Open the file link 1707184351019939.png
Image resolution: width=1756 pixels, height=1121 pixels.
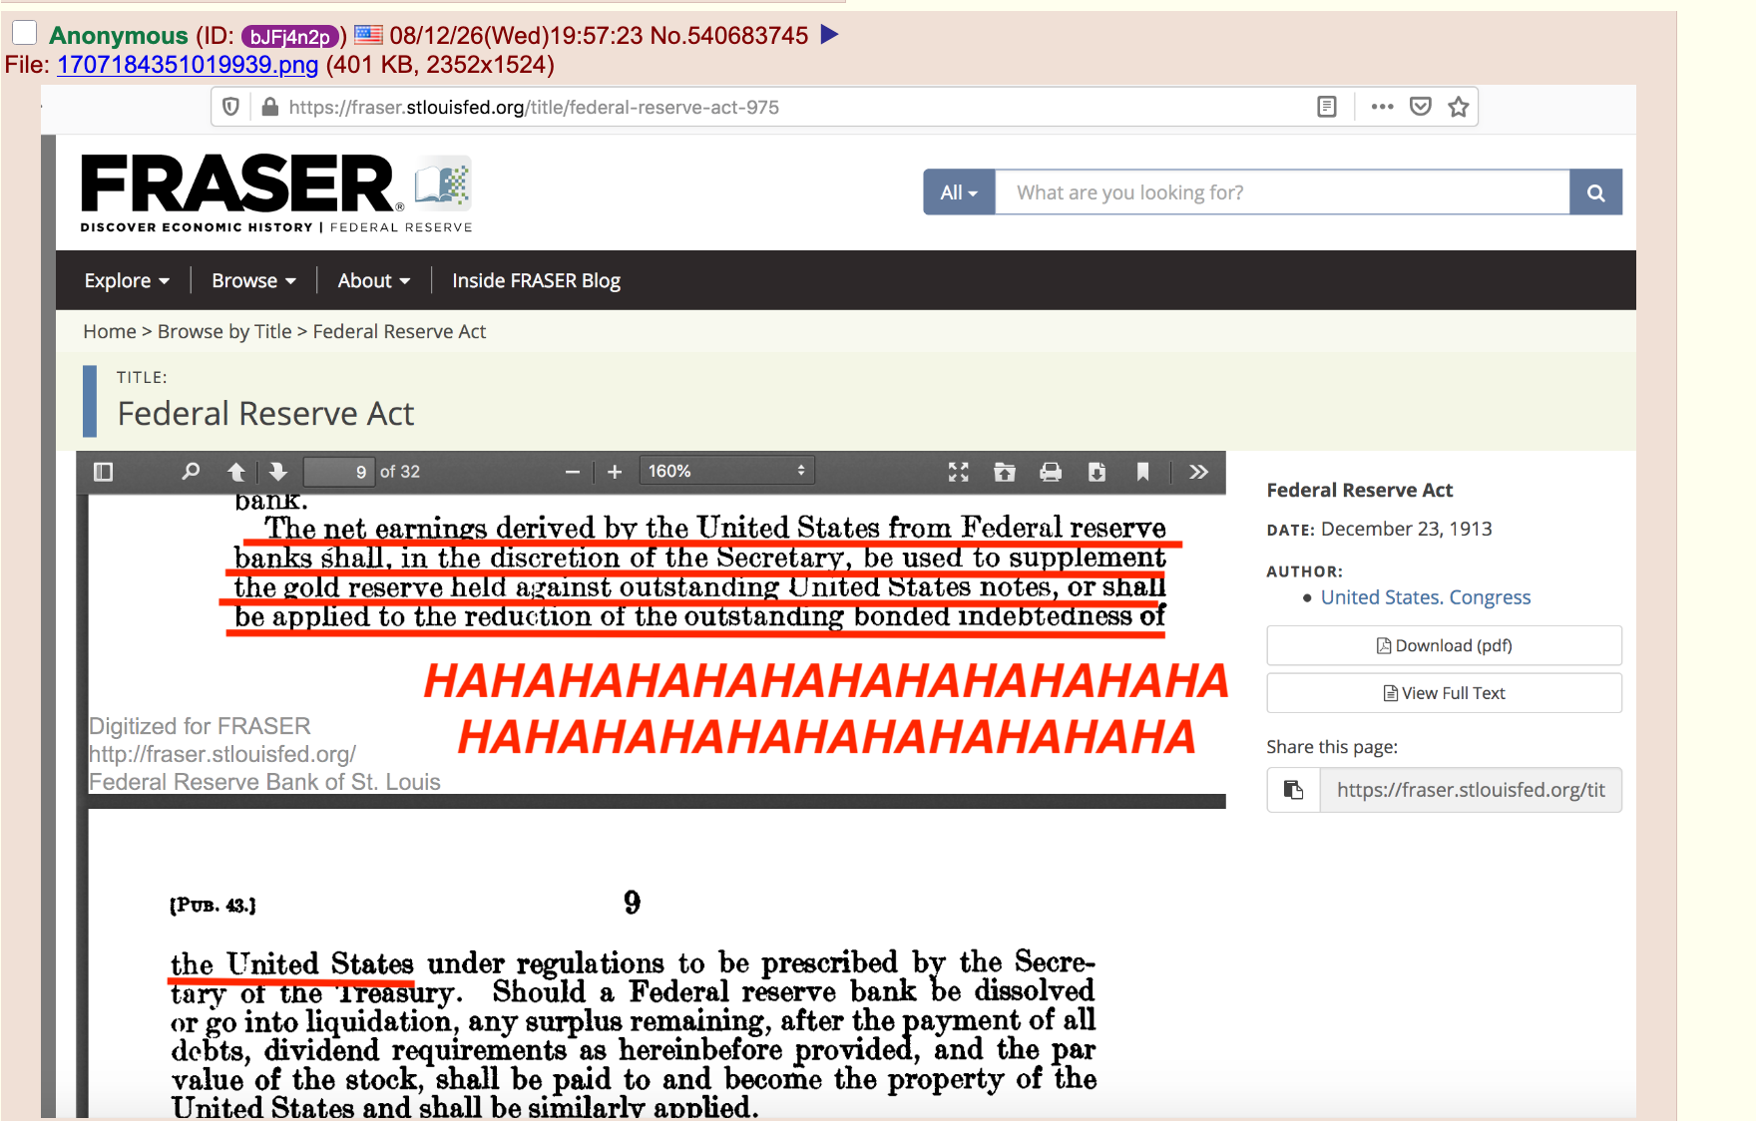point(188,65)
